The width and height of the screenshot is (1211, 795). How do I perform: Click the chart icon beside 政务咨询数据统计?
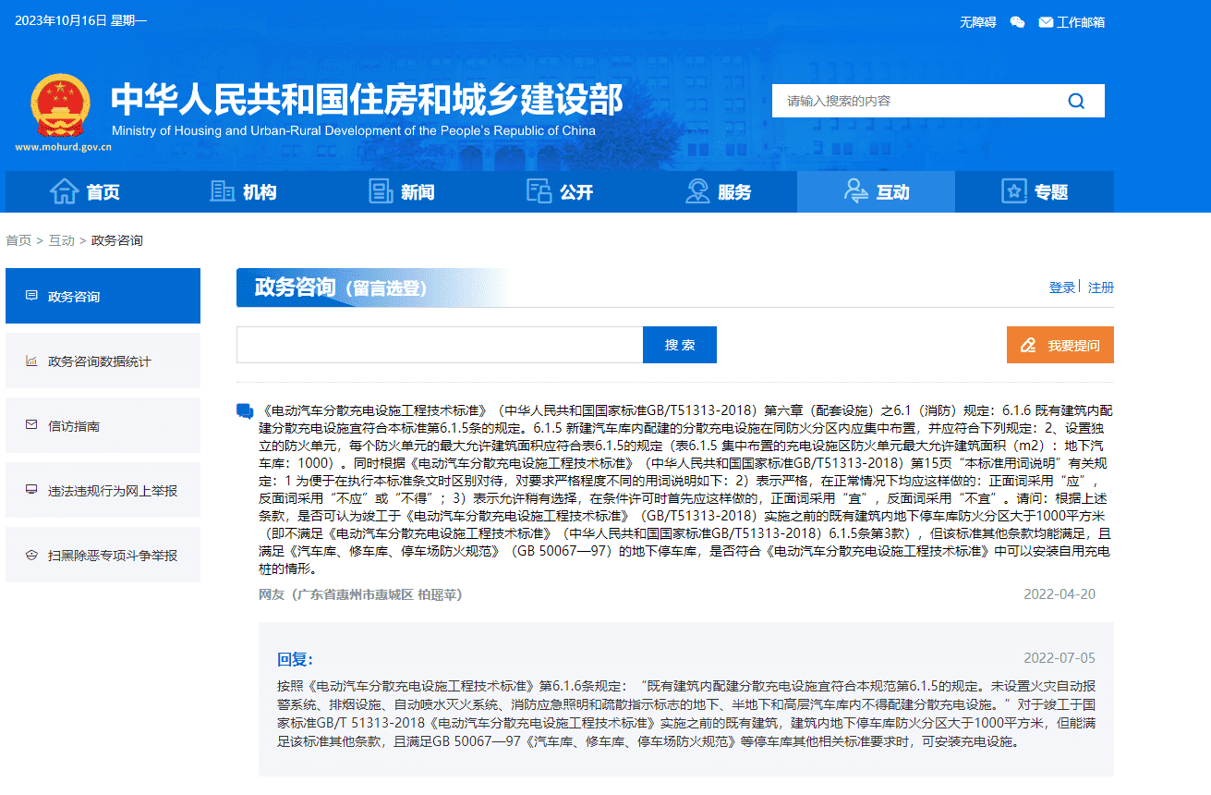(x=31, y=361)
